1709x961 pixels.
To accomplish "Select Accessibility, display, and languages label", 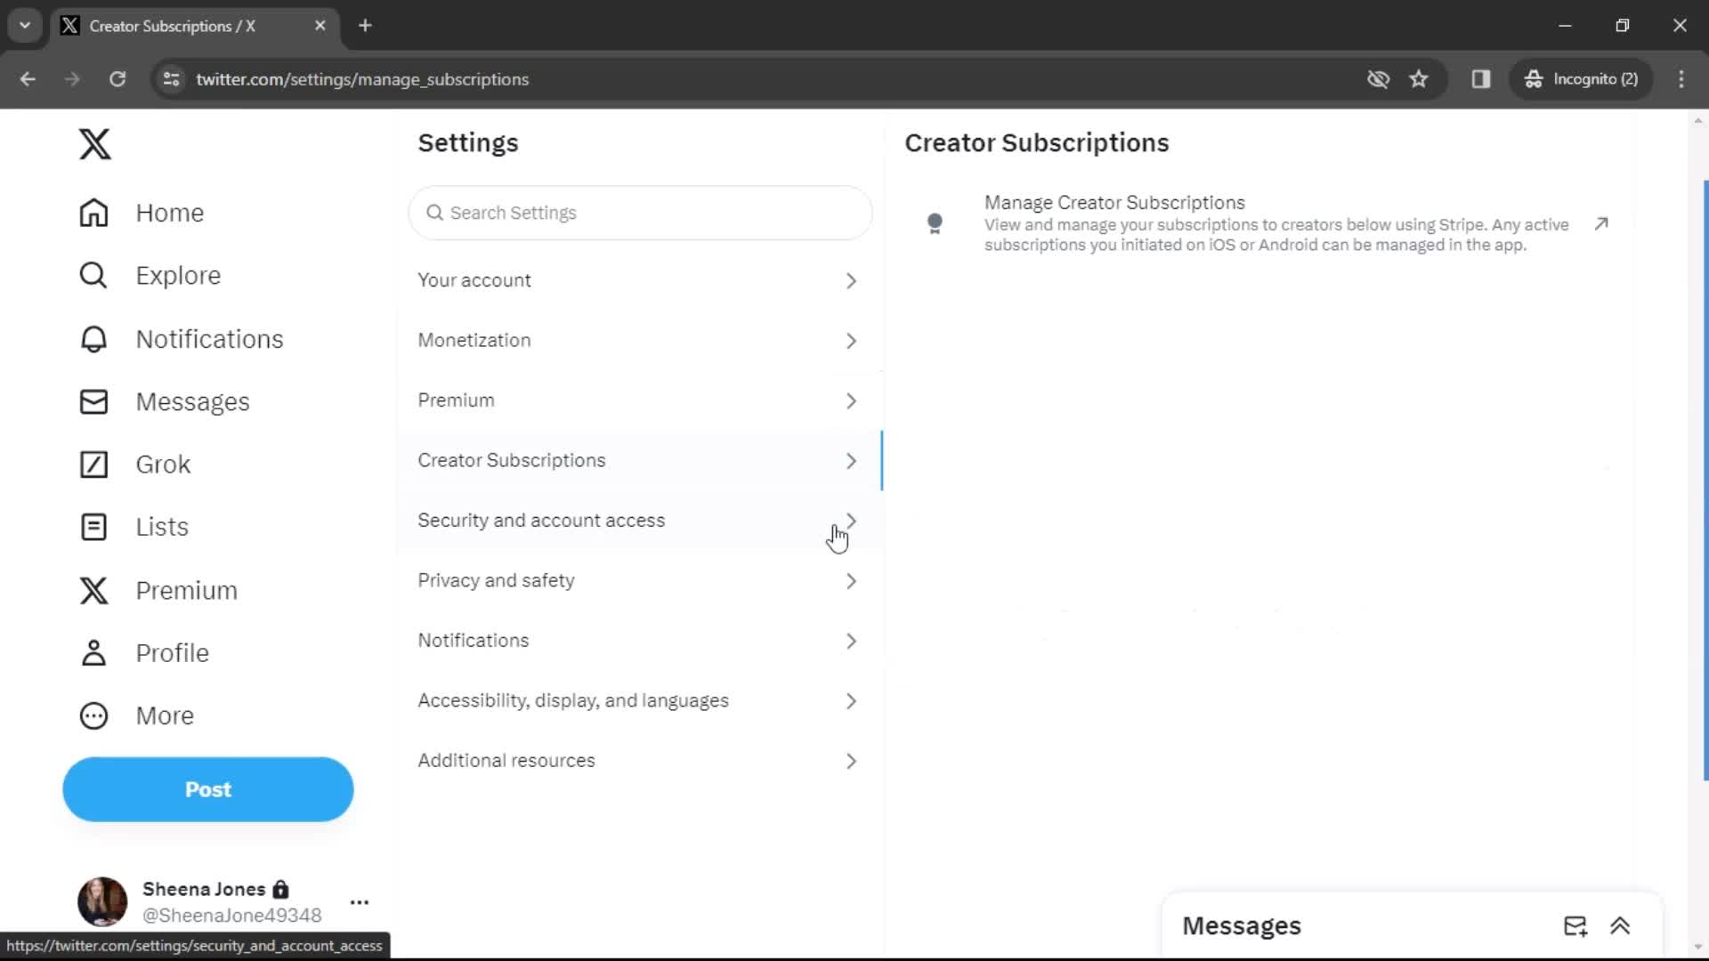I will point(573,701).
